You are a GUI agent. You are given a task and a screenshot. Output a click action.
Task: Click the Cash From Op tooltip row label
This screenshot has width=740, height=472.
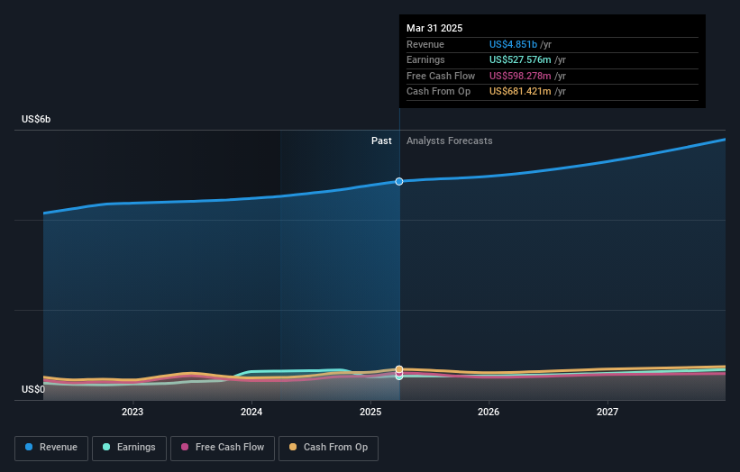tap(438, 92)
